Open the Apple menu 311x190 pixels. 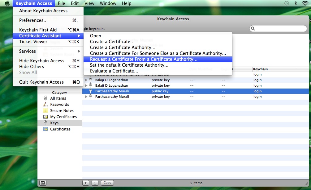7,3
